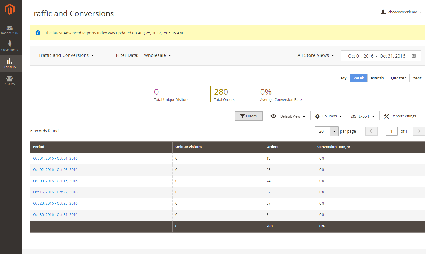Open the Reports menu in sidebar

(x=10, y=63)
